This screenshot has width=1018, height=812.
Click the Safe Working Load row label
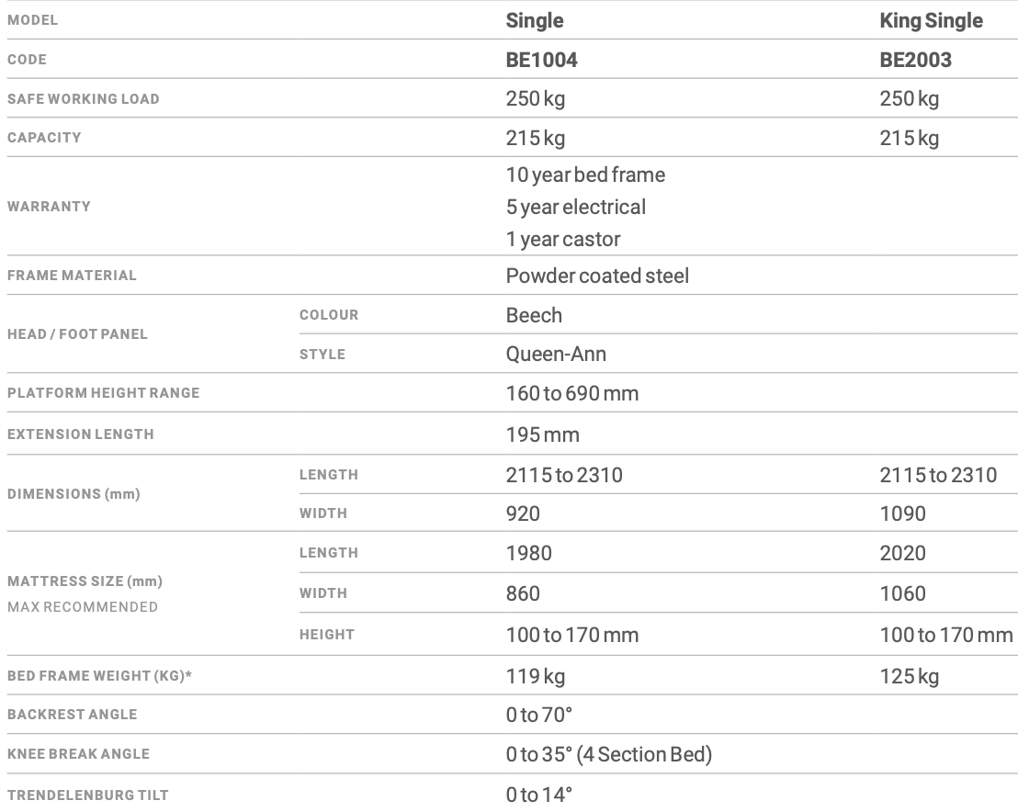click(83, 99)
